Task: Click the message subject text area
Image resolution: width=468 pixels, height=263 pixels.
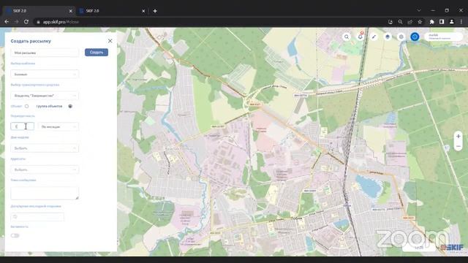Action: [x=45, y=193]
